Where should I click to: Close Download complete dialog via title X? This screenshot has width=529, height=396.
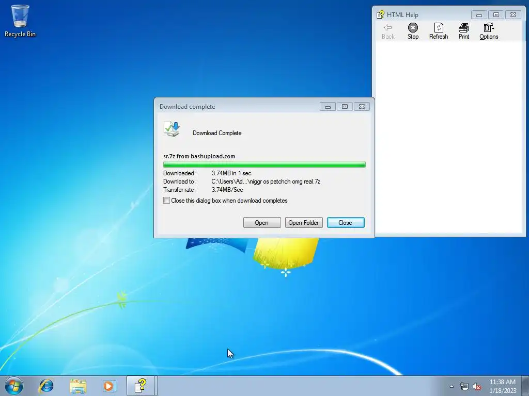point(362,107)
